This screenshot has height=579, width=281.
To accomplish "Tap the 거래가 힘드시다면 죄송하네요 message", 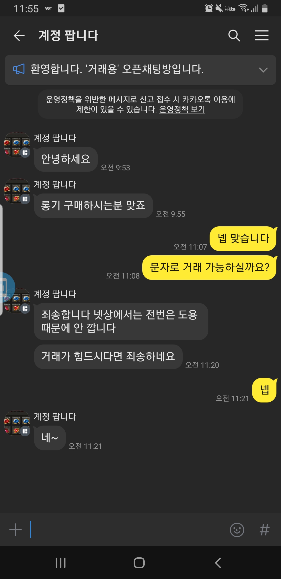I will [x=108, y=357].
